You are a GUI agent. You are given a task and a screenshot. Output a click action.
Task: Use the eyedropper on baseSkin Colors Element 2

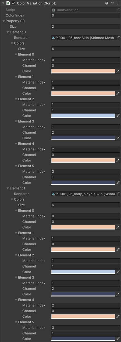point(118,116)
